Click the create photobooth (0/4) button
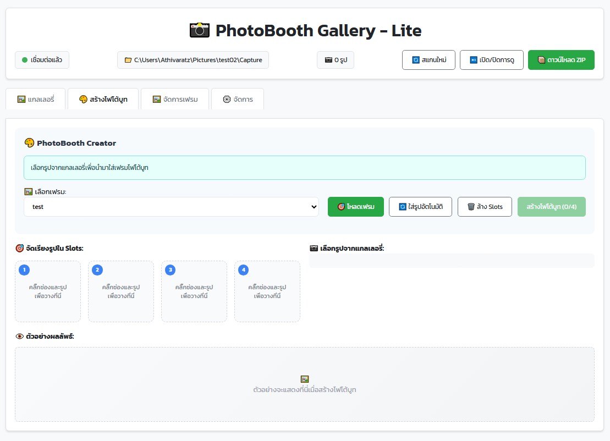This screenshot has width=610, height=441. [x=552, y=207]
